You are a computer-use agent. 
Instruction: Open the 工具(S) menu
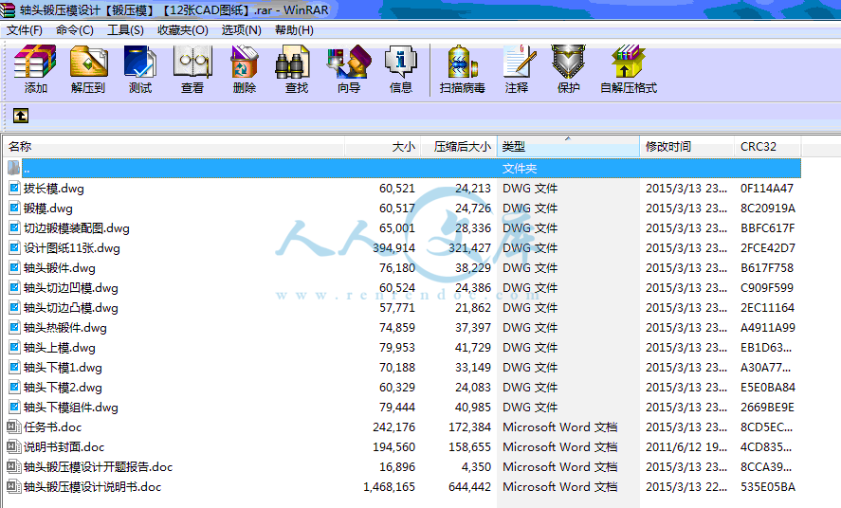[125, 30]
